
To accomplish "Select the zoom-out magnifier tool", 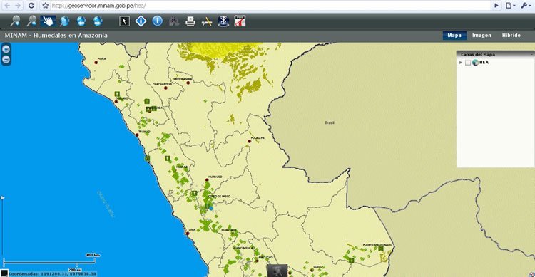I will [x=31, y=21].
